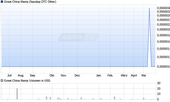Click the price axis label 0,0000018
170x102 pixels.
[x=163, y=35]
